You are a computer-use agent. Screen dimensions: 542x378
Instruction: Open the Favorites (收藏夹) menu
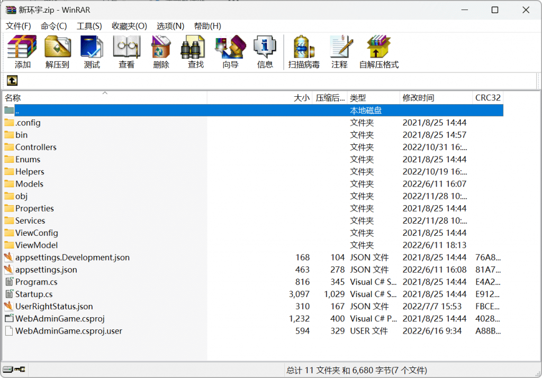(129, 26)
